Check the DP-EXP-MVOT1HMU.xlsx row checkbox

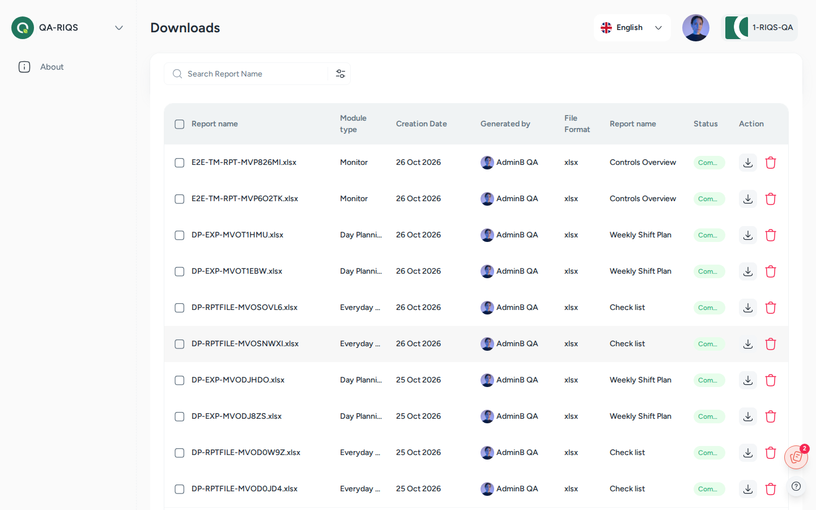point(180,235)
